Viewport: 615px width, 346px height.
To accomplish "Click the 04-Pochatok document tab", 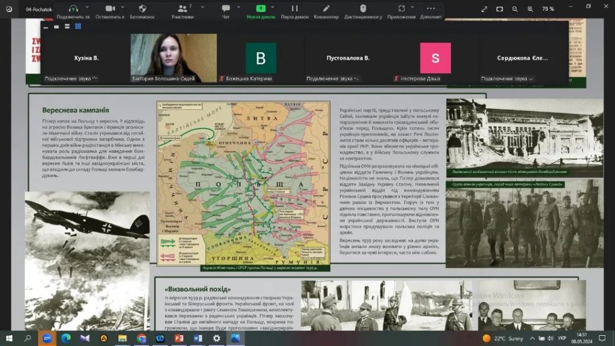I will [36, 9].
